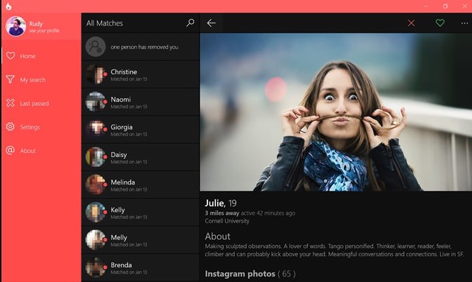The image size is (472, 282).
Task: Click Rudy's profile avatar
Action: pos(16,26)
